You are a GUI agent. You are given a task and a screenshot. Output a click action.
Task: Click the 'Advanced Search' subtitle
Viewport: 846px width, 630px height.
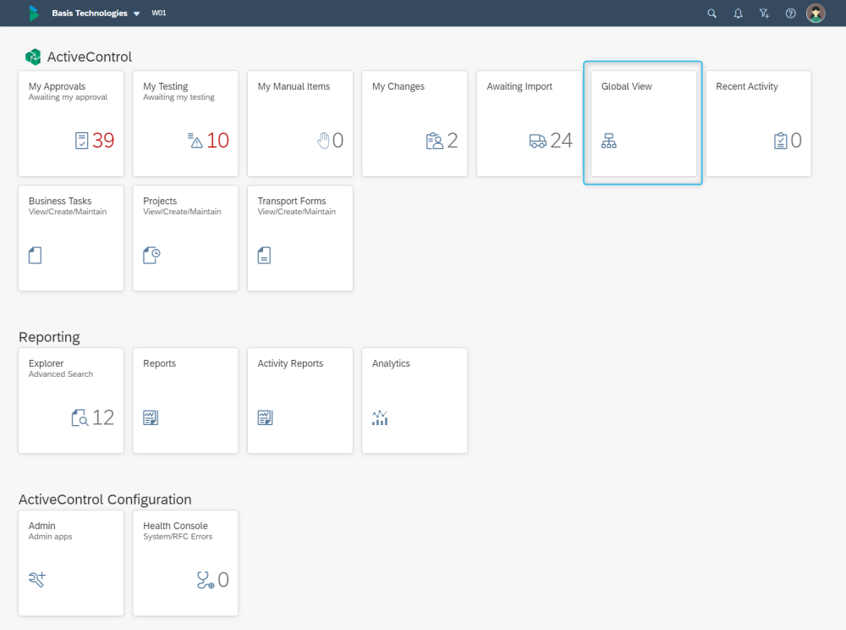pos(60,374)
